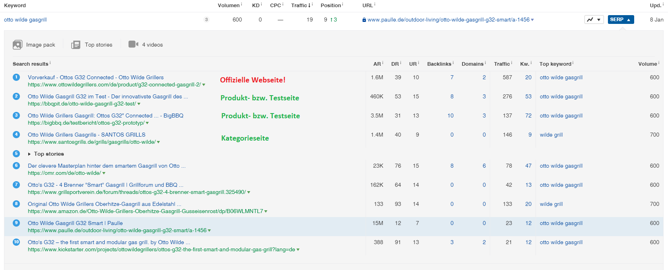Open omr.com URL dropdown arrow
This screenshot has height=270, width=668.
click(104, 173)
